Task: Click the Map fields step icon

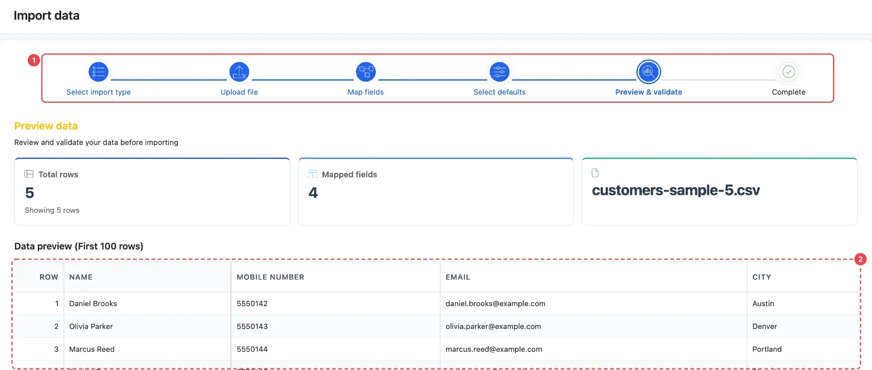Action: point(366,72)
